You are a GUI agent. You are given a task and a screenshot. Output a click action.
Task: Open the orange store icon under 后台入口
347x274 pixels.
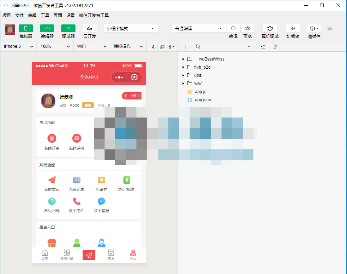pos(52,242)
